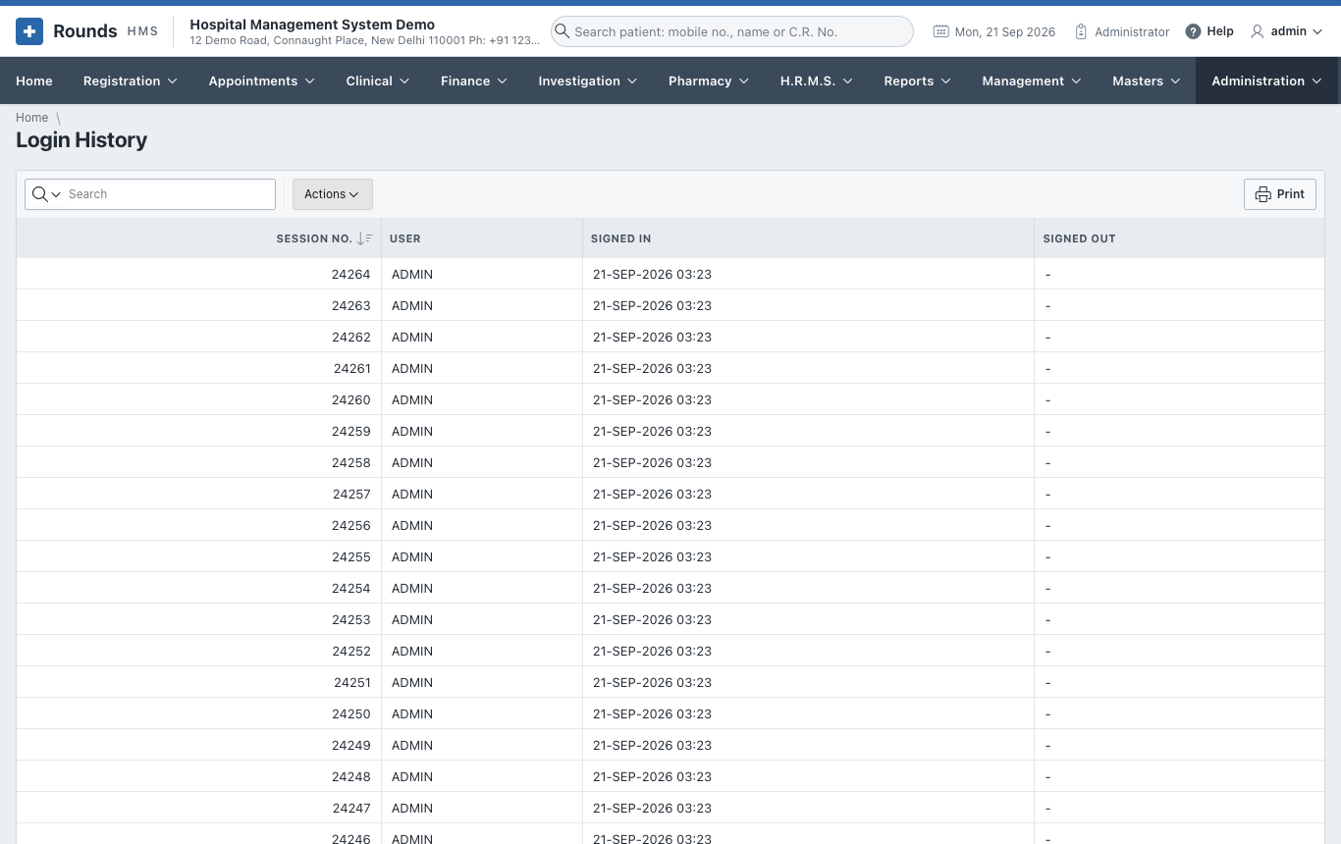
Task: Click the Rounds plus logo icon
Action: [29, 31]
